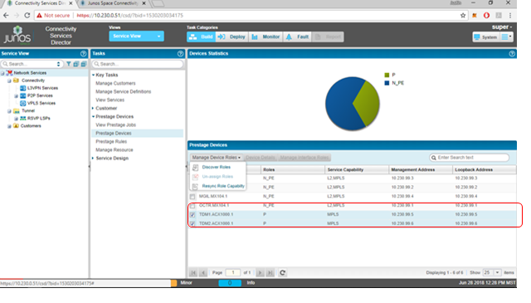
Task: Click the Tasks panel help icon
Action: click(181, 54)
